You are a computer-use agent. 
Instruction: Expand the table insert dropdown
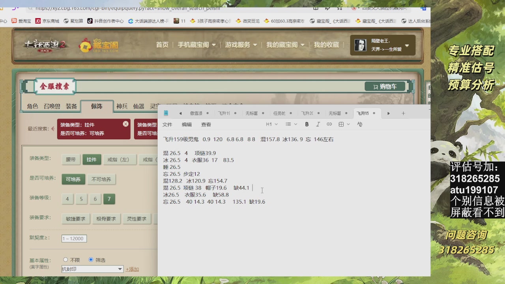click(x=344, y=124)
